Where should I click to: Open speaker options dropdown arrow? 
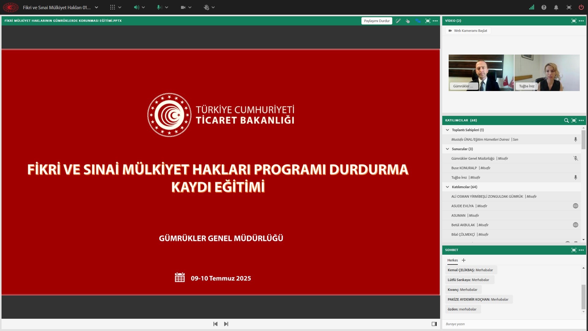pyautogui.click(x=143, y=7)
